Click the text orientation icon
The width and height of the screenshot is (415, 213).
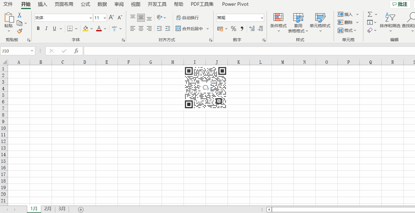pyautogui.click(x=159, y=18)
